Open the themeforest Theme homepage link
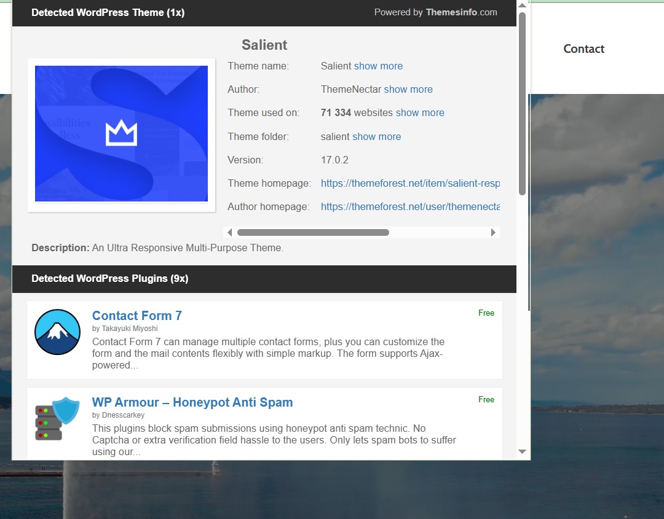 410,183
